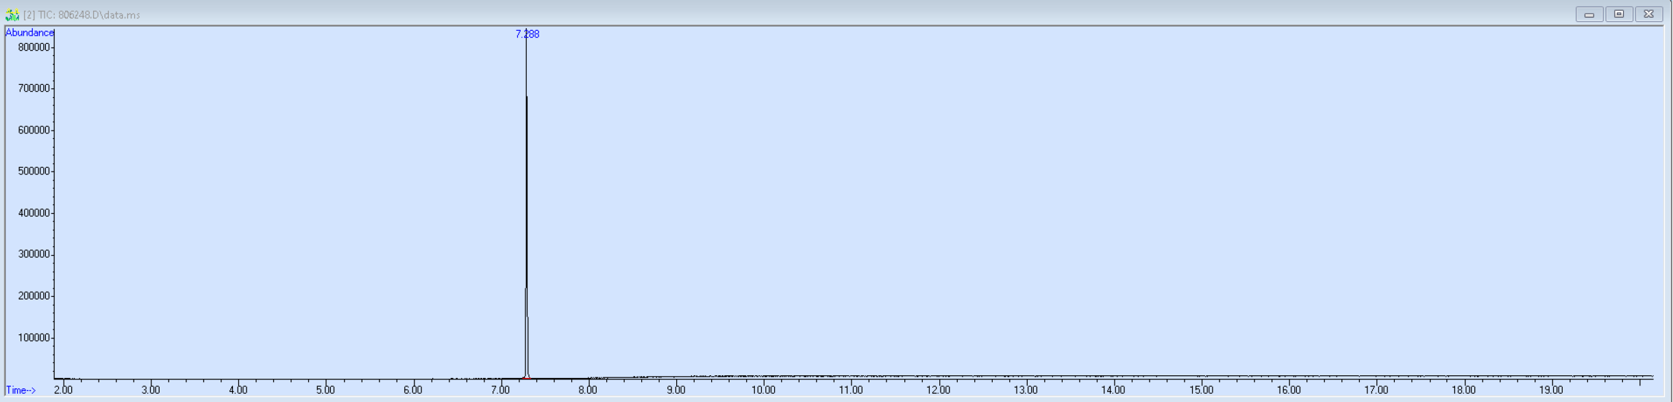Click the 200000 abundance axis value
Viewport: 1673px width, 402px height.
34,296
